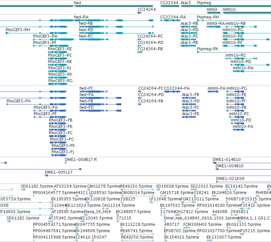Select protein "RhoGEF3-PH"

click(x=18, y=101)
